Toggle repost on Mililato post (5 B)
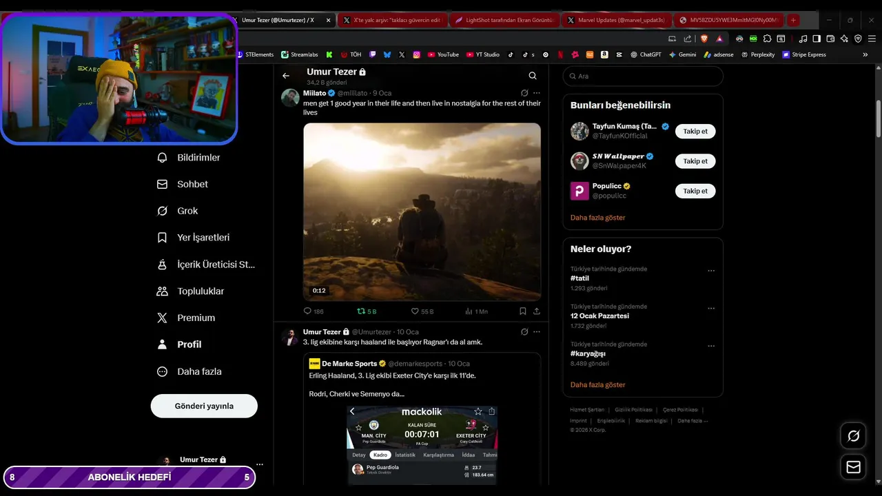 (x=367, y=311)
